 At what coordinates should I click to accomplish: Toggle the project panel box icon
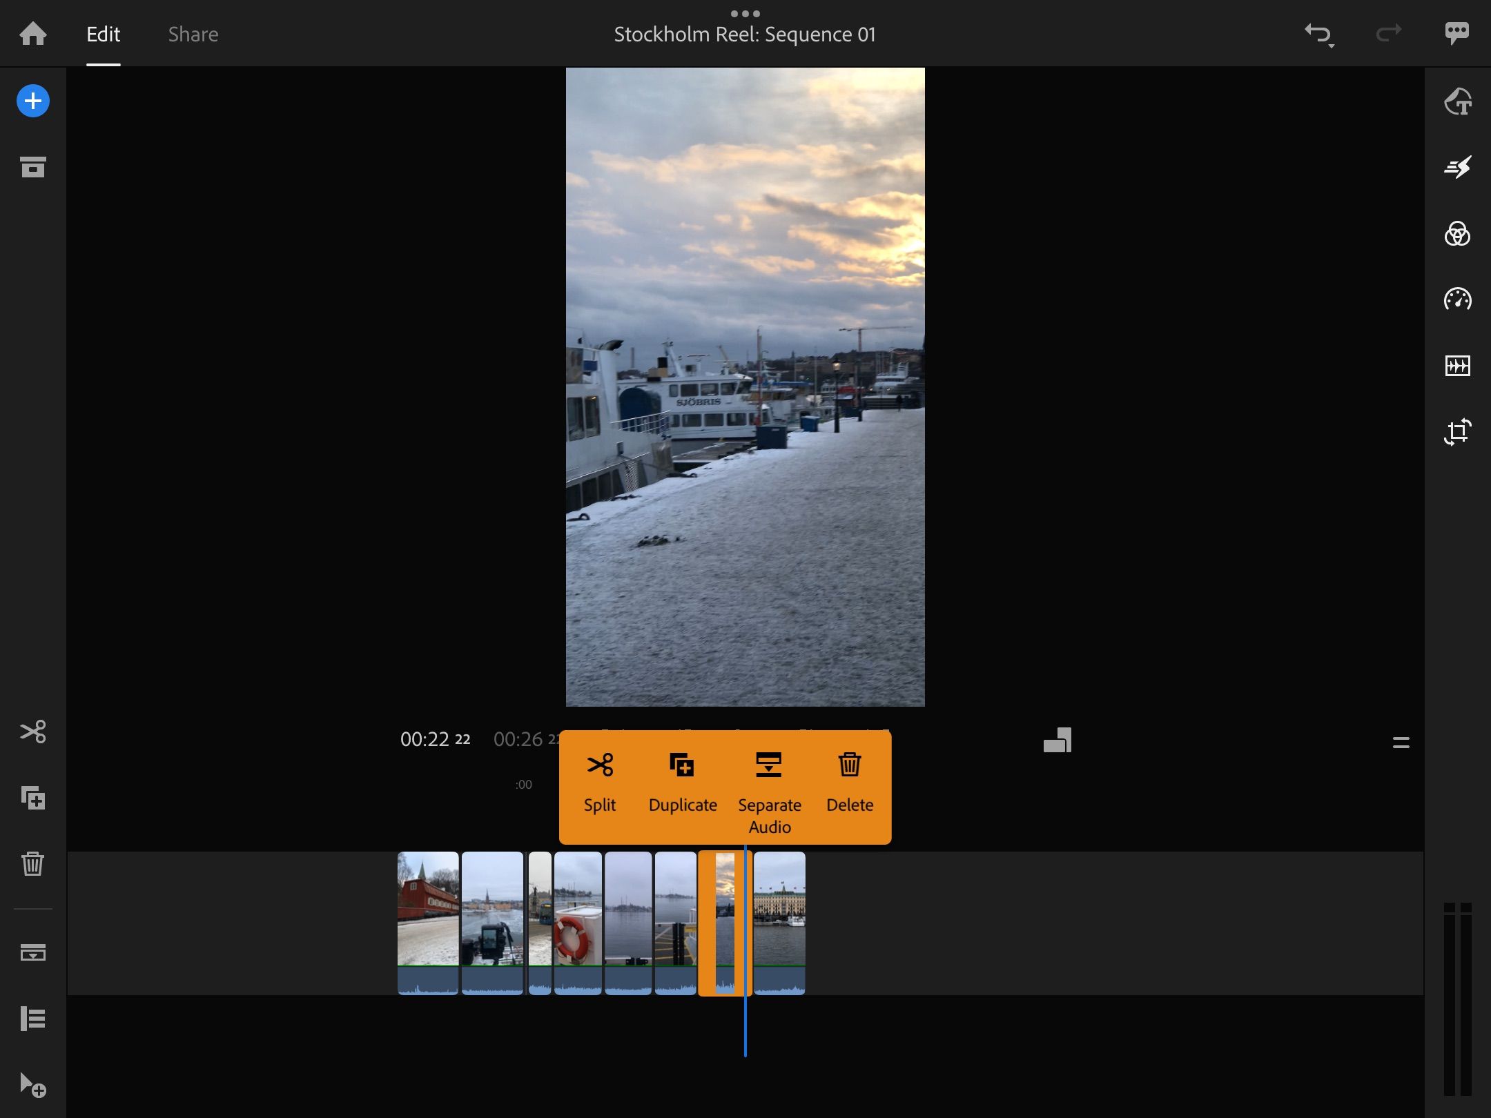pyautogui.click(x=32, y=167)
